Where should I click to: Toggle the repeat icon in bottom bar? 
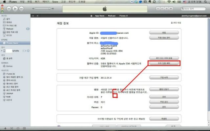18,128
